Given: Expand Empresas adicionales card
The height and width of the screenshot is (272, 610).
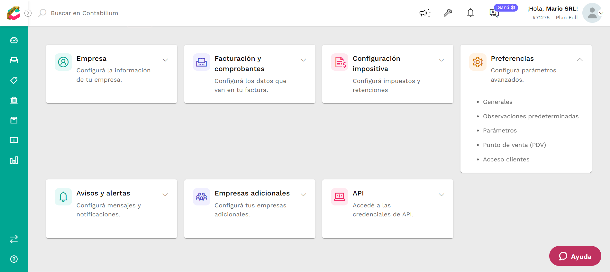Looking at the screenshot, I should pyautogui.click(x=303, y=195).
